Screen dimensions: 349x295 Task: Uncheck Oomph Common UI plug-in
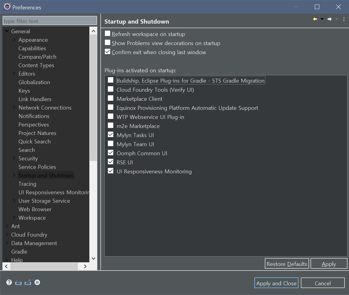111,153
